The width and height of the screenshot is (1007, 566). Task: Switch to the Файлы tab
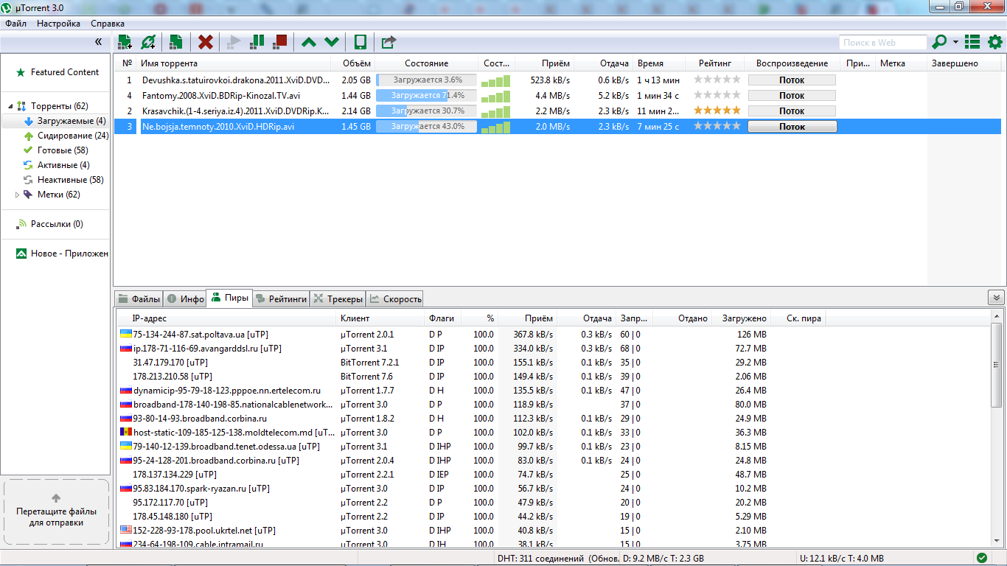point(139,298)
